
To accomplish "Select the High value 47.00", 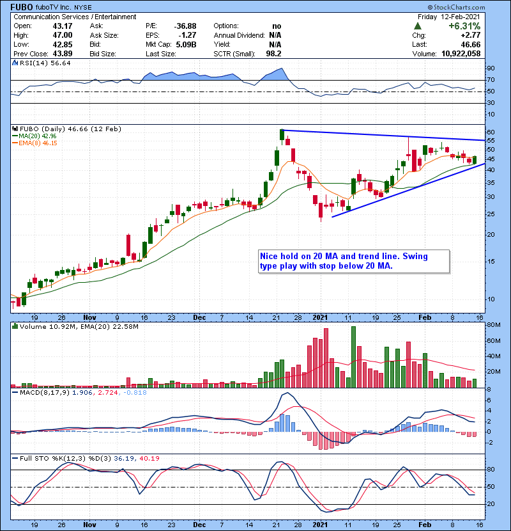I will [x=63, y=35].
